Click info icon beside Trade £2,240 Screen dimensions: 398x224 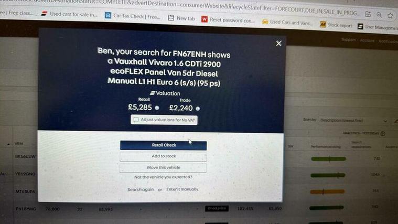(198, 109)
